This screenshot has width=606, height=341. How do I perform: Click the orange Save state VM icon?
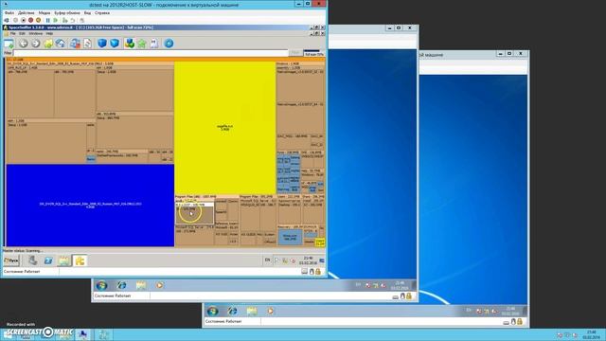click(x=38, y=20)
